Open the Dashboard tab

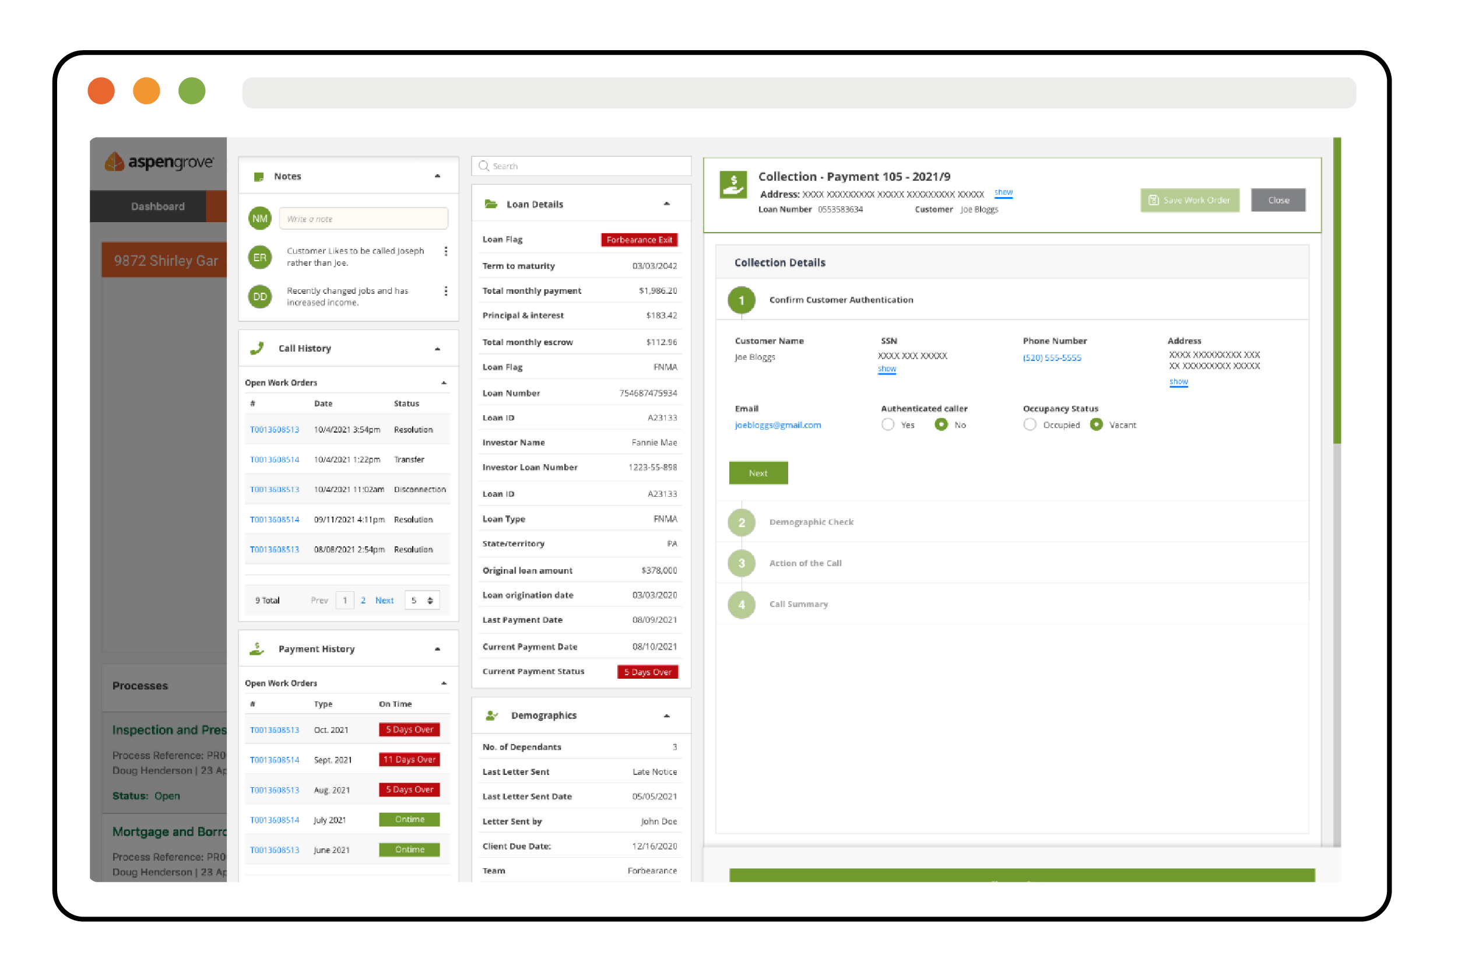click(157, 206)
